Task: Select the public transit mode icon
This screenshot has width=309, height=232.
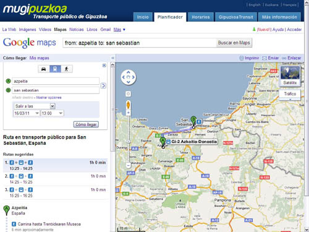Action: pos(55,69)
